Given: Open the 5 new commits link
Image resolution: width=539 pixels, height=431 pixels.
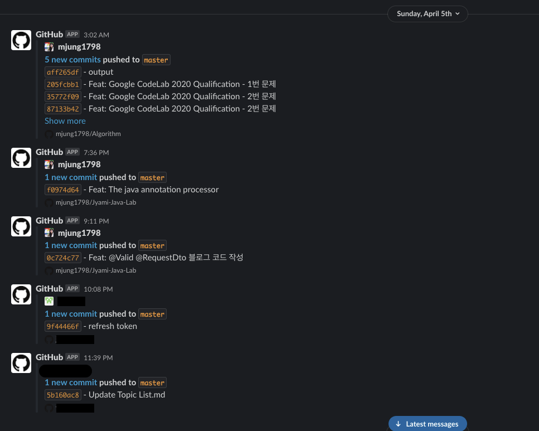Looking at the screenshot, I should point(72,60).
